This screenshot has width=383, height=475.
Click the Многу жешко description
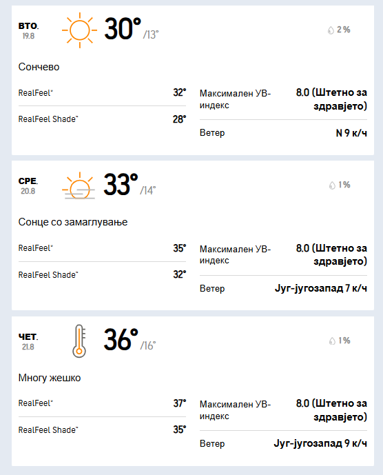point(50,378)
